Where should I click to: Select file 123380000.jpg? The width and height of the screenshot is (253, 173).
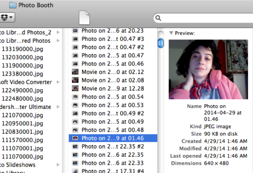22,74
